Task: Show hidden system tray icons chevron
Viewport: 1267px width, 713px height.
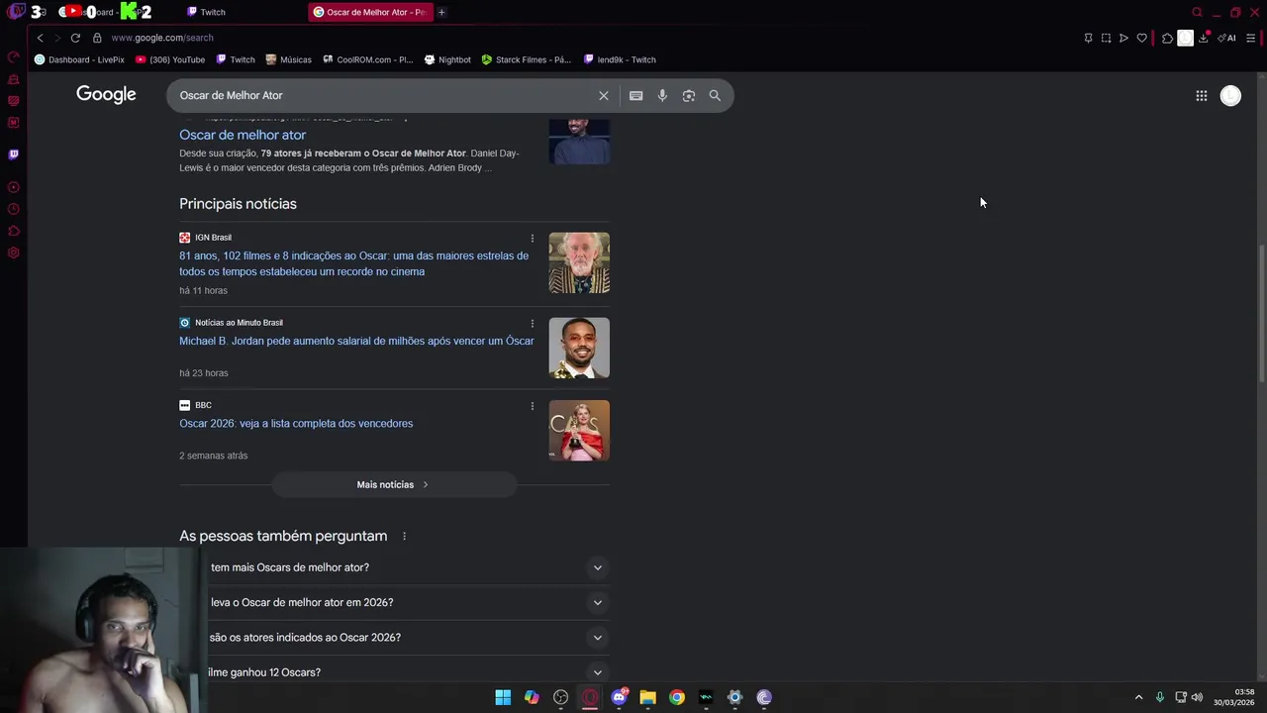Action: tap(1138, 697)
